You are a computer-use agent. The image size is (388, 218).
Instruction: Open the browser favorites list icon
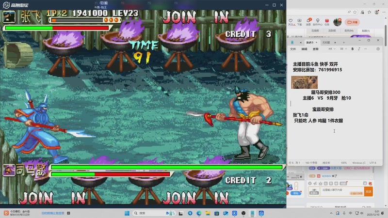point(370,12)
